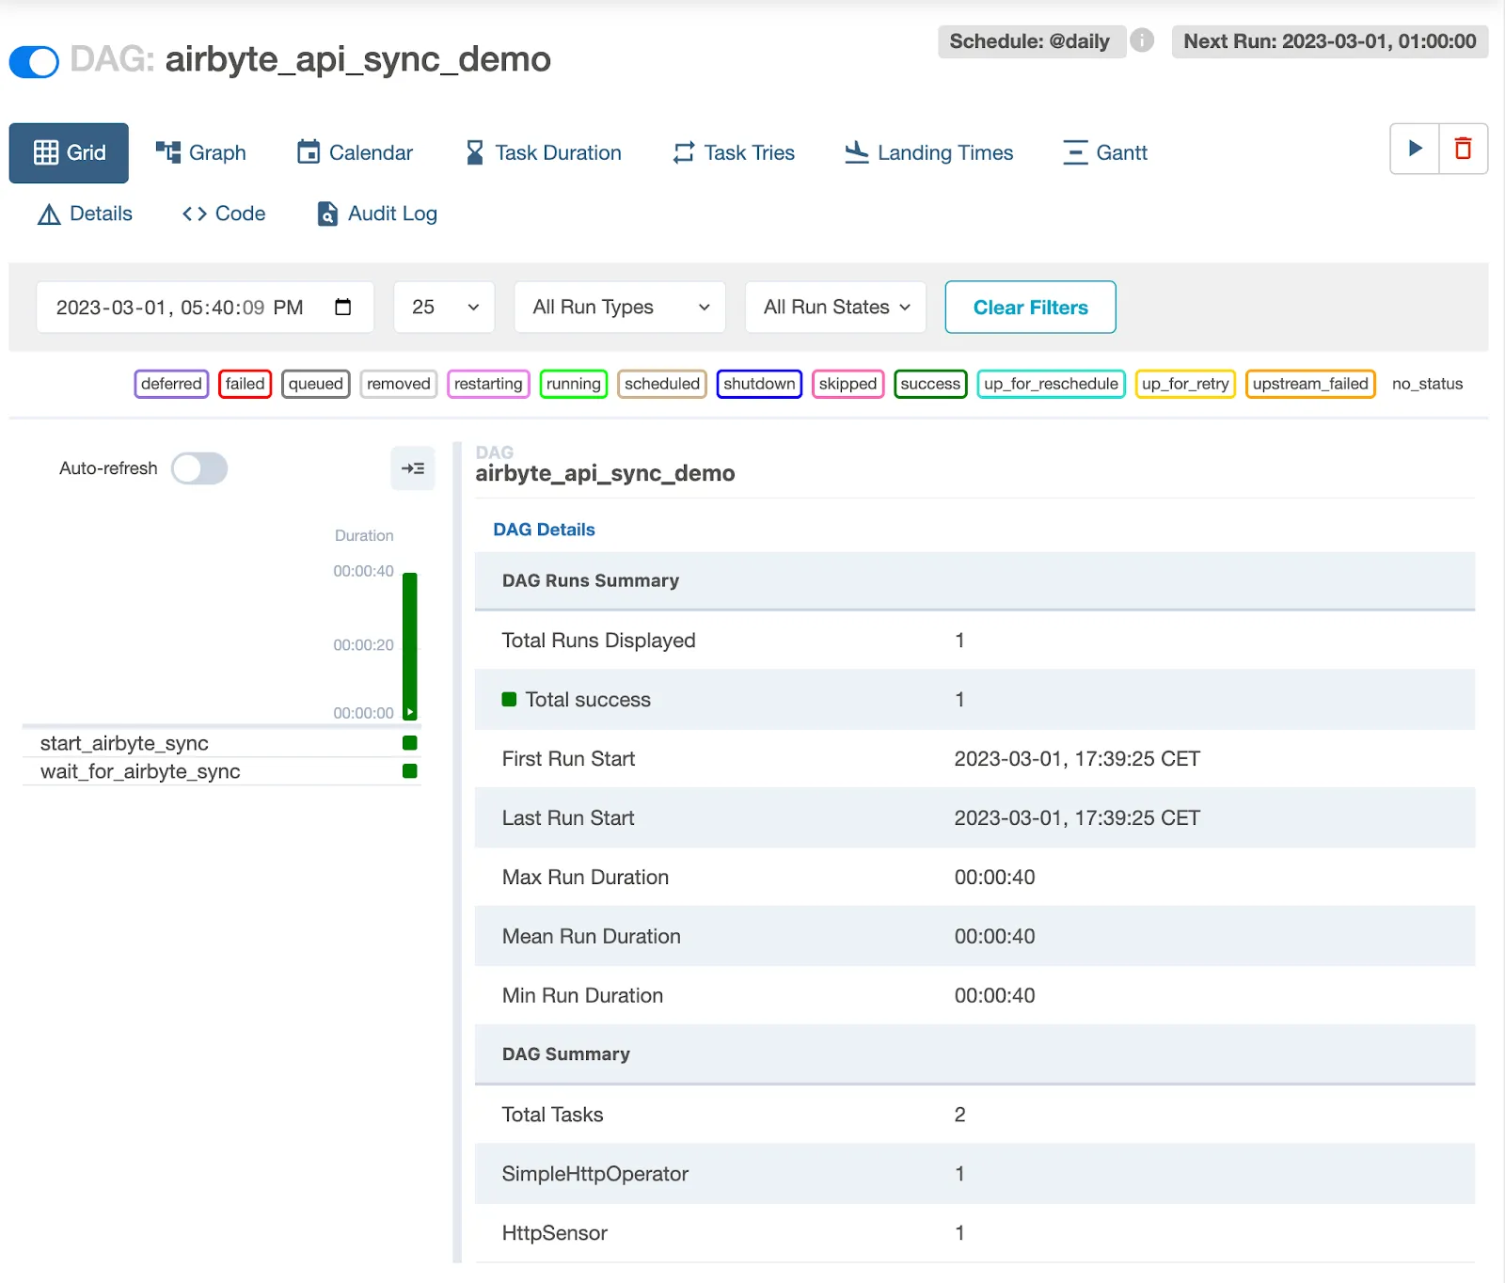Toggle the DAG pause switch off

point(34,62)
